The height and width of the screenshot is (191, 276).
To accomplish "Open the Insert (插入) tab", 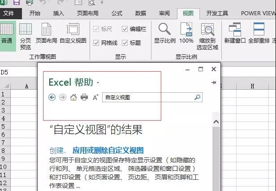I will pos(58,13).
